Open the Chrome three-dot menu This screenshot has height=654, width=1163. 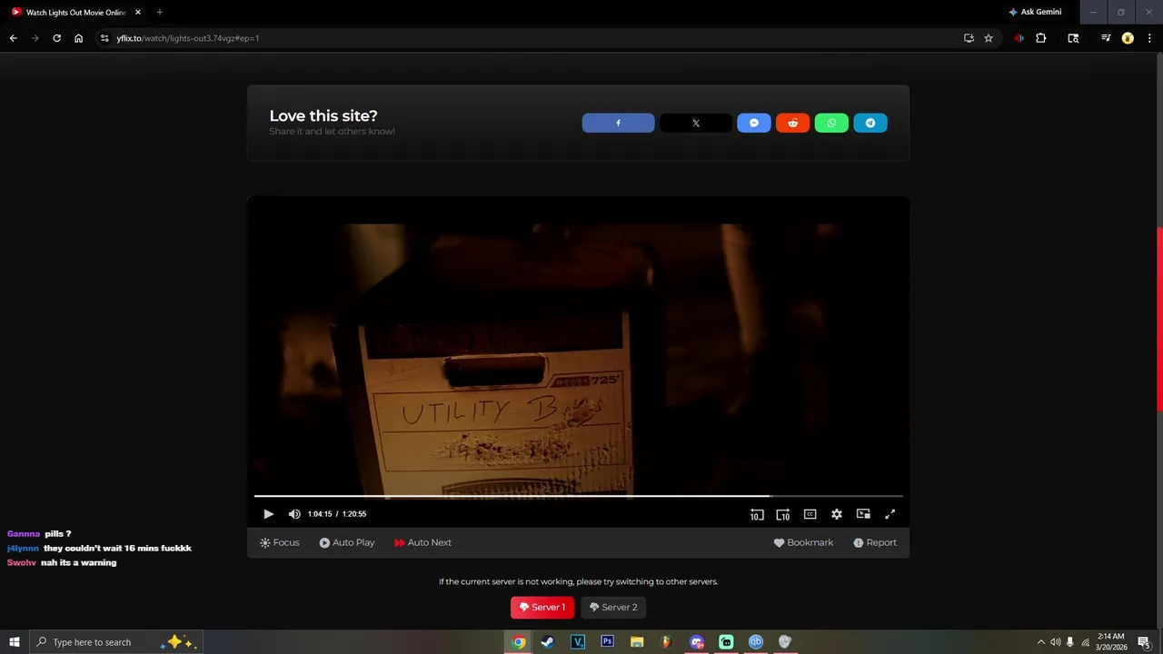click(1149, 38)
